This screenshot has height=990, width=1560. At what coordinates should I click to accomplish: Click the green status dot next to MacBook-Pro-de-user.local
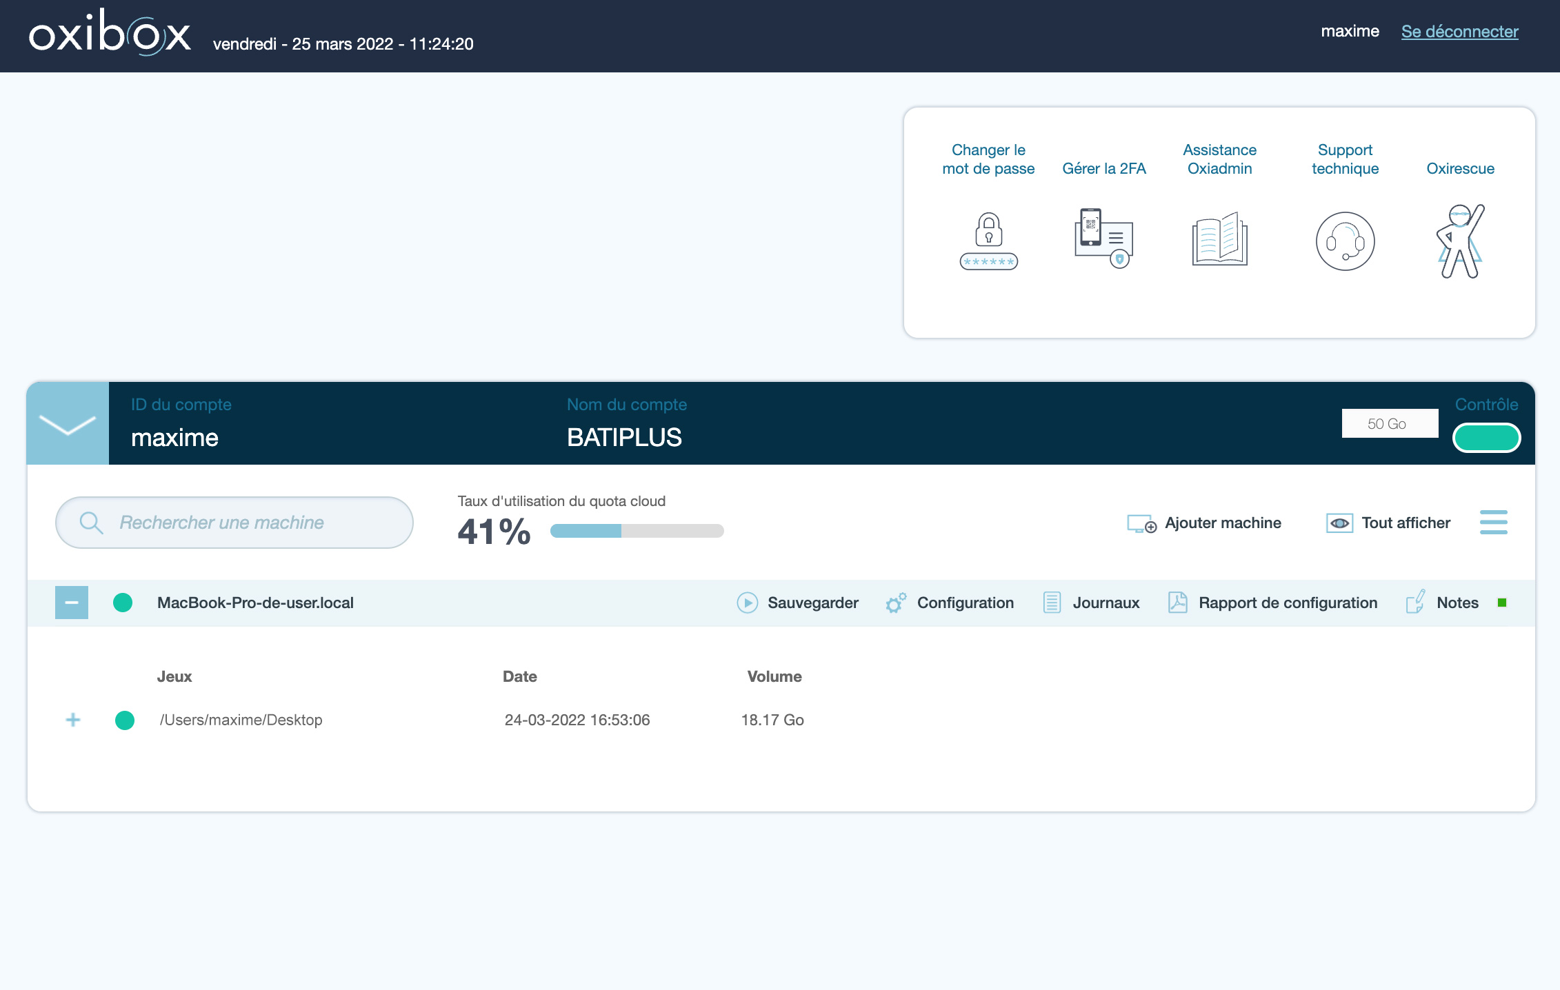123,603
